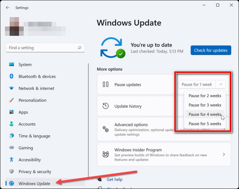This screenshot has height=189, width=239.
Task: Click the Accounts person icon
Action: [11, 124]
